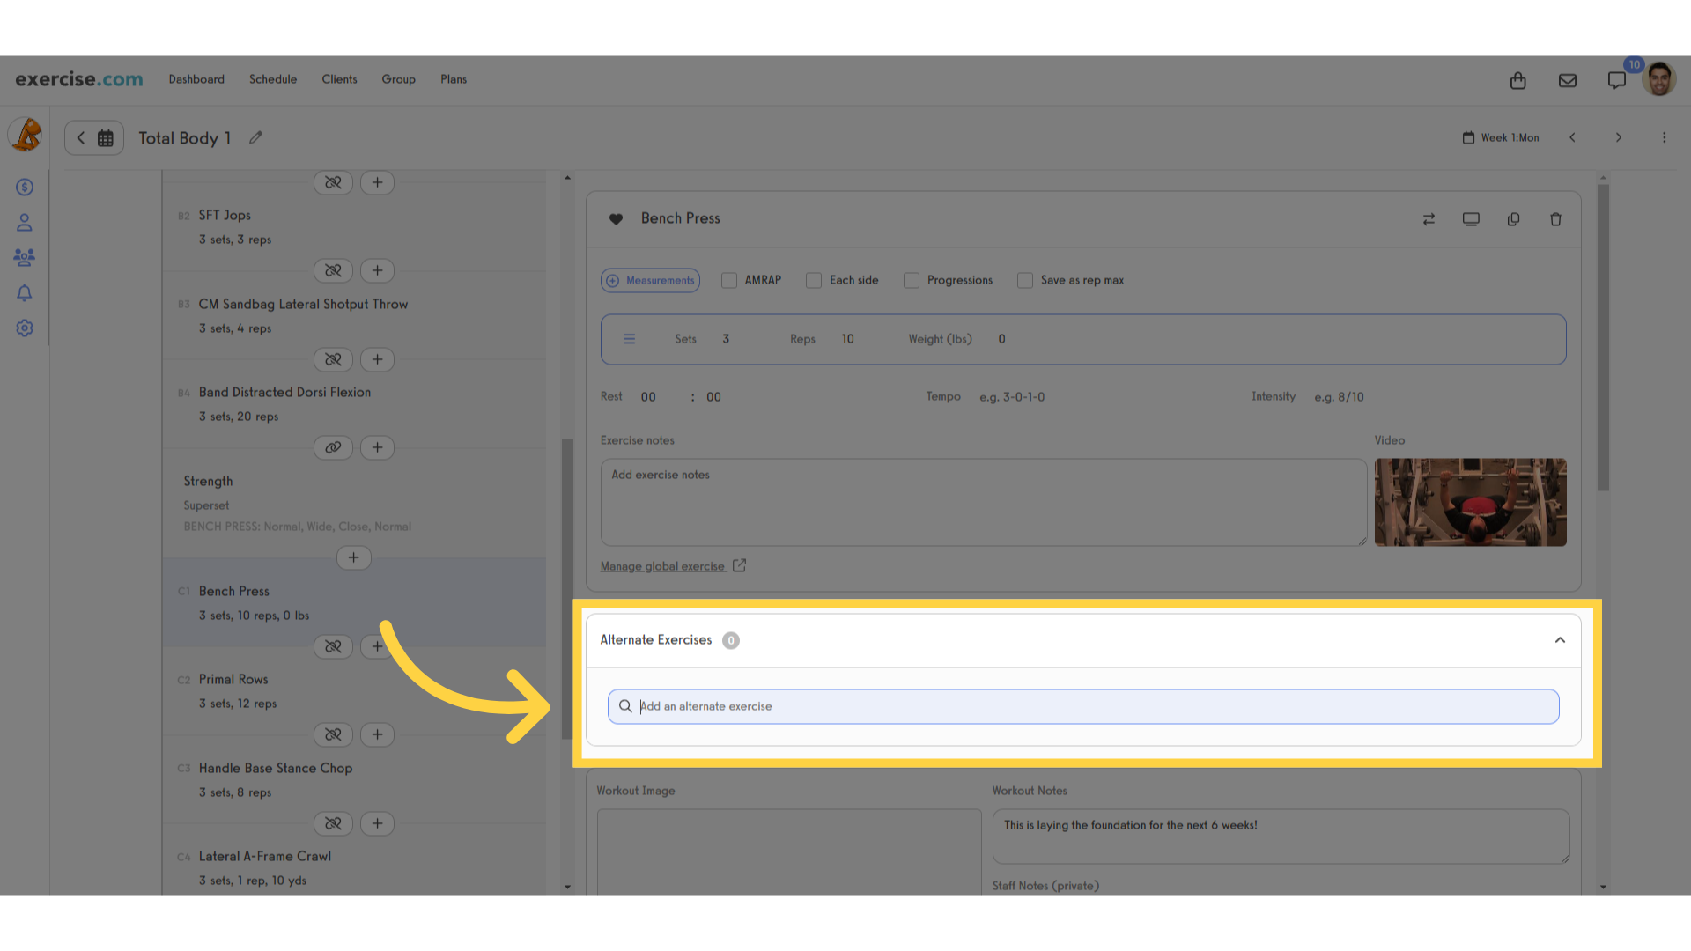The height and width of the screenshot is (951, 1691).
Task: Delete Bench Press with trash icon
Action: coord(1555,219)
